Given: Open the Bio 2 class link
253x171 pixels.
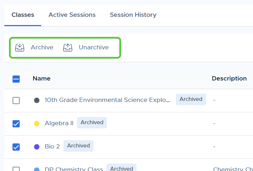Looking at the screenshot, I should 52,147.
